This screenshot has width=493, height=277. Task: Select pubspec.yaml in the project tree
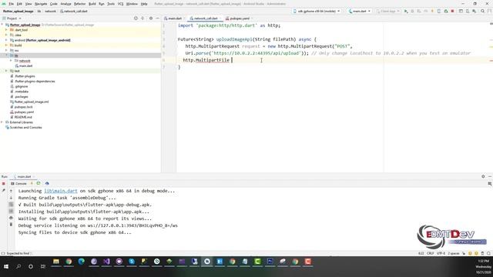pyautogui.click(x=24, y=112)
